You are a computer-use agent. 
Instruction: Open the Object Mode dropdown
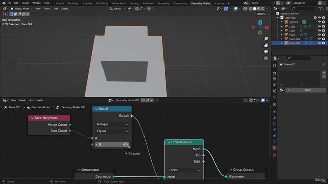point(22,9)
